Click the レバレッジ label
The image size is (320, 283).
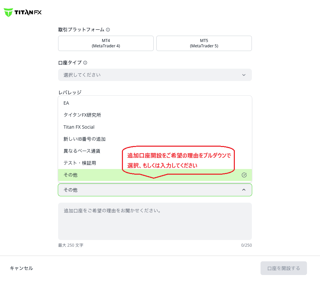coord(70,92)
